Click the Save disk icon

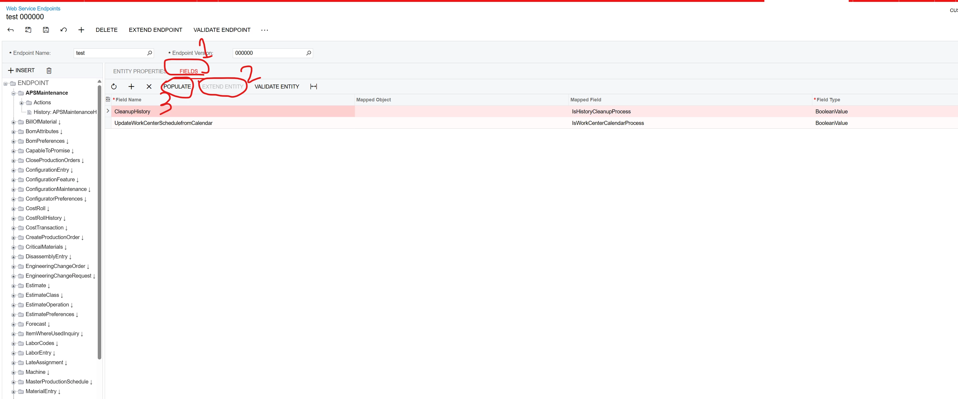coord(46,30)
